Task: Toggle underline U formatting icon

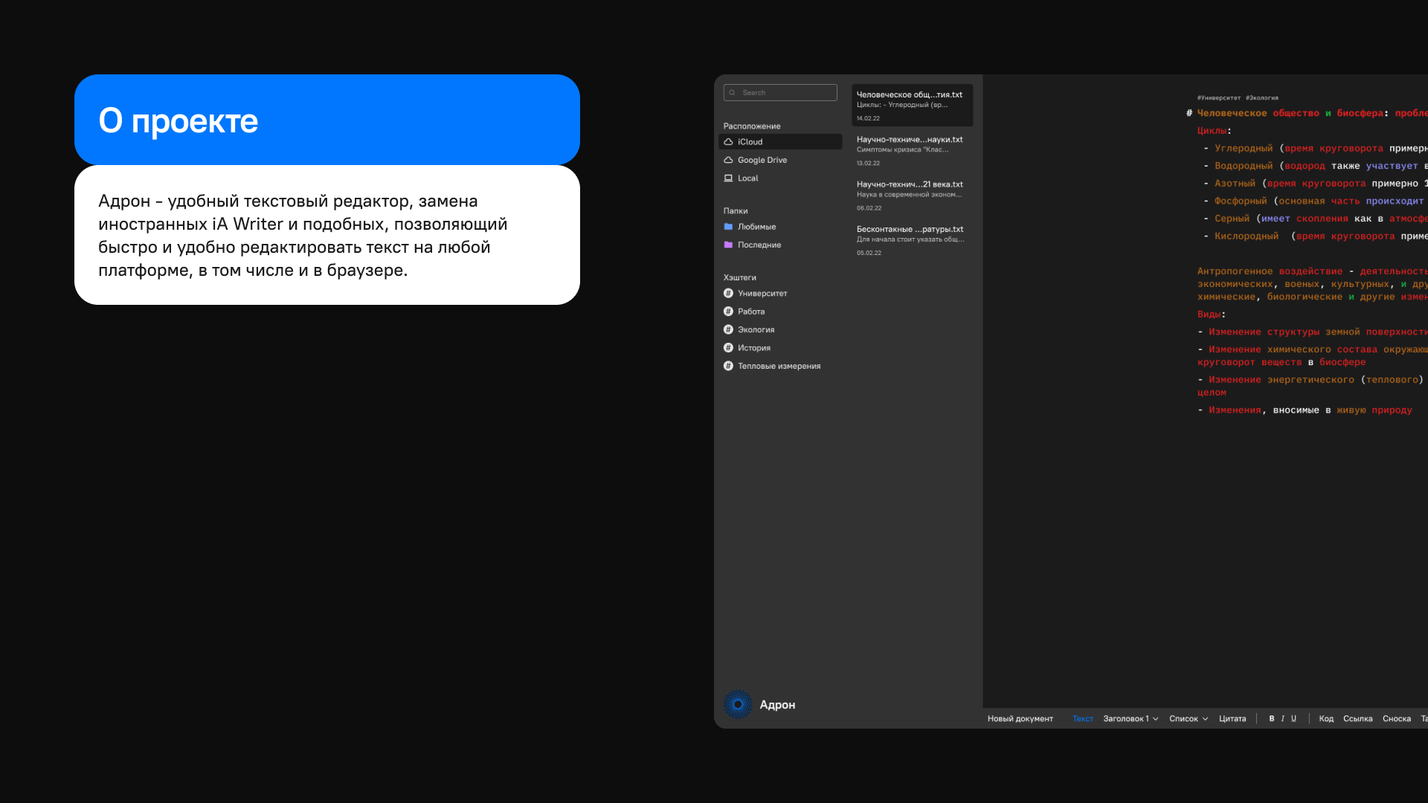Action: point(1293,718)
